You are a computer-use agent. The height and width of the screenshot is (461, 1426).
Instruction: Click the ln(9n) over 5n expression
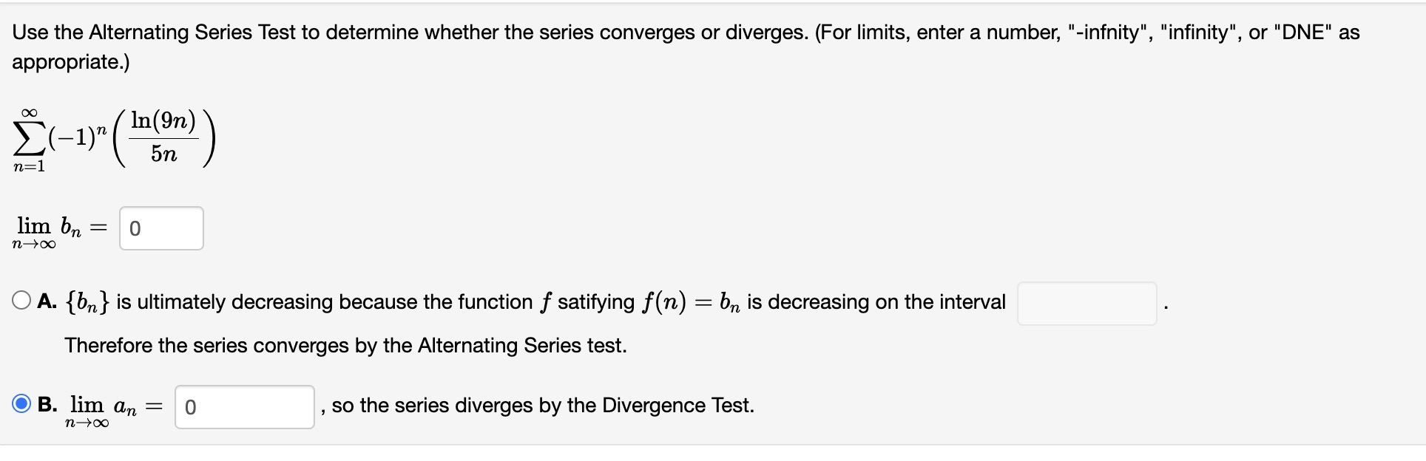(x=163, y=138)
